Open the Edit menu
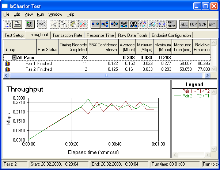Screen dimensions: 220x170 pyautogui.click(x=17, y=14)
